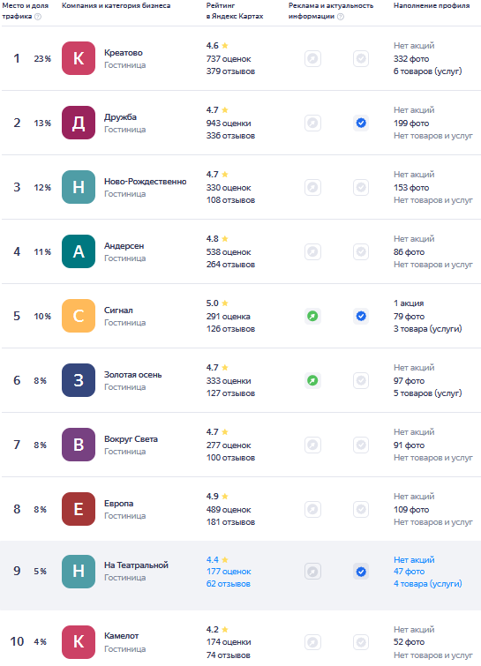
Task: Click the blue verified checkmark for Сигнал
Action: (361, 316)
